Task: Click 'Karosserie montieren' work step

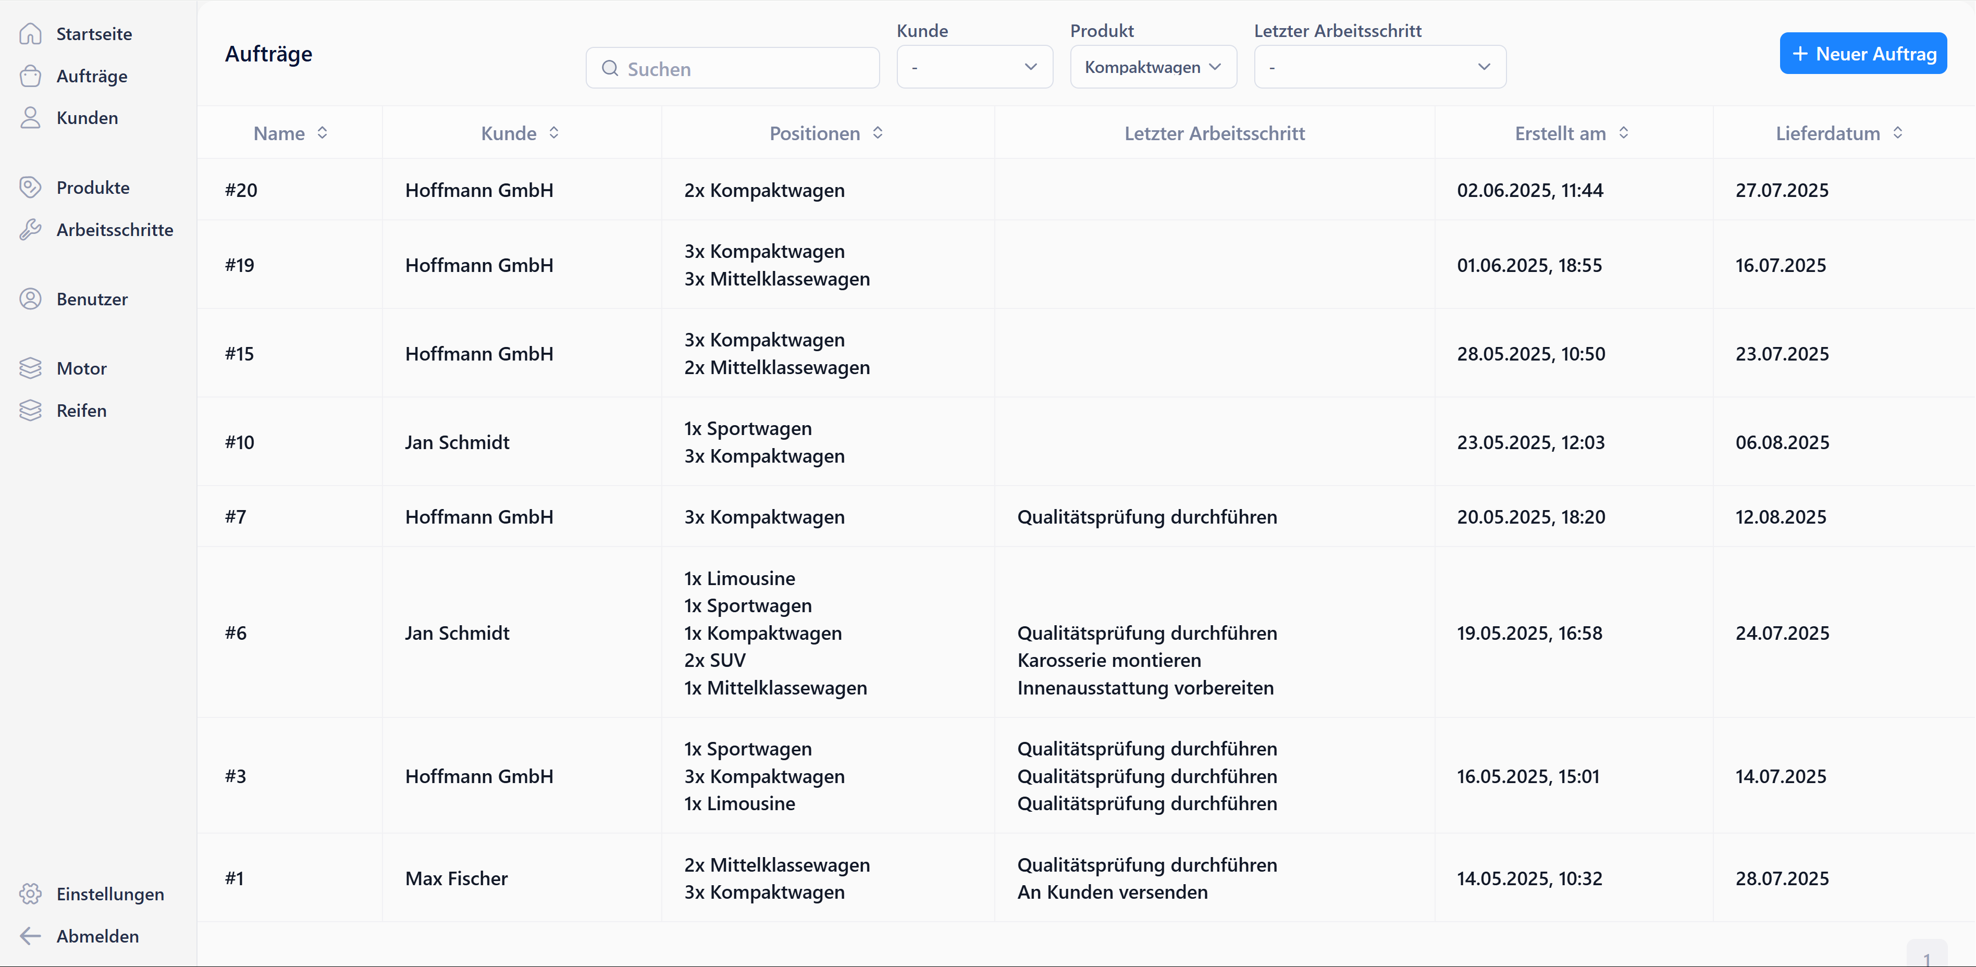Action: tap(1109, 660)
